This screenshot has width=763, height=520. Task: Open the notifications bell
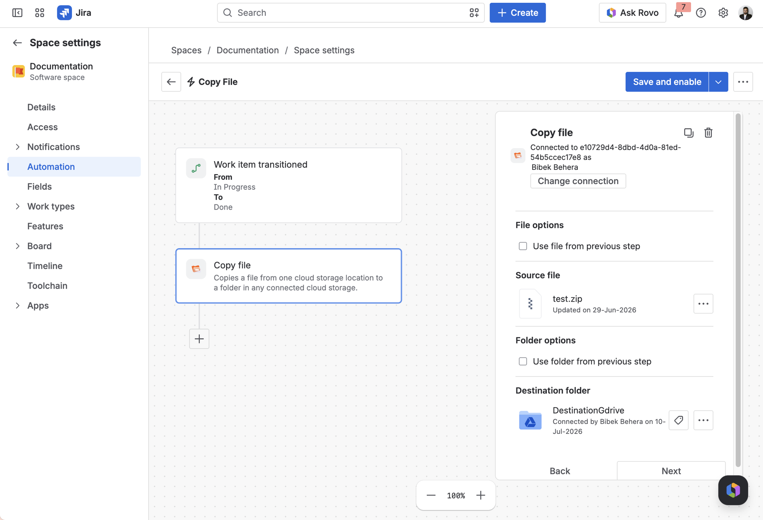679,13
